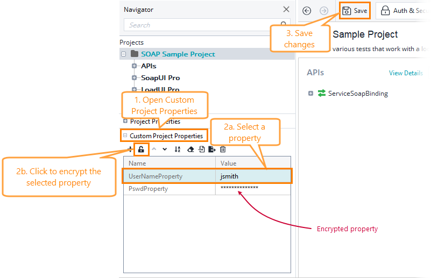
Task: Clear property values with eraser icon
Action: click(190, 149)
